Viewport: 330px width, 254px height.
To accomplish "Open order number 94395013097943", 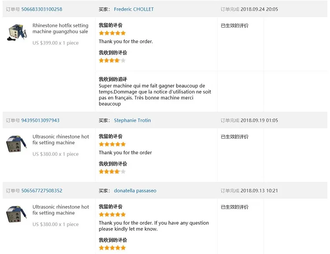I will click(40, 120).
